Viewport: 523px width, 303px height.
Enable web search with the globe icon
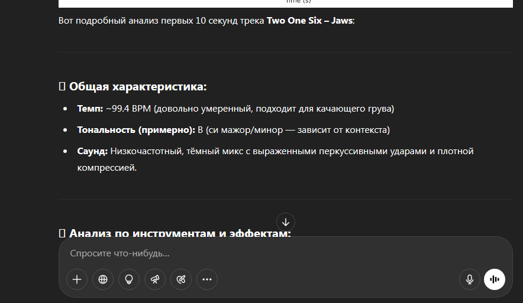[103, 279]
